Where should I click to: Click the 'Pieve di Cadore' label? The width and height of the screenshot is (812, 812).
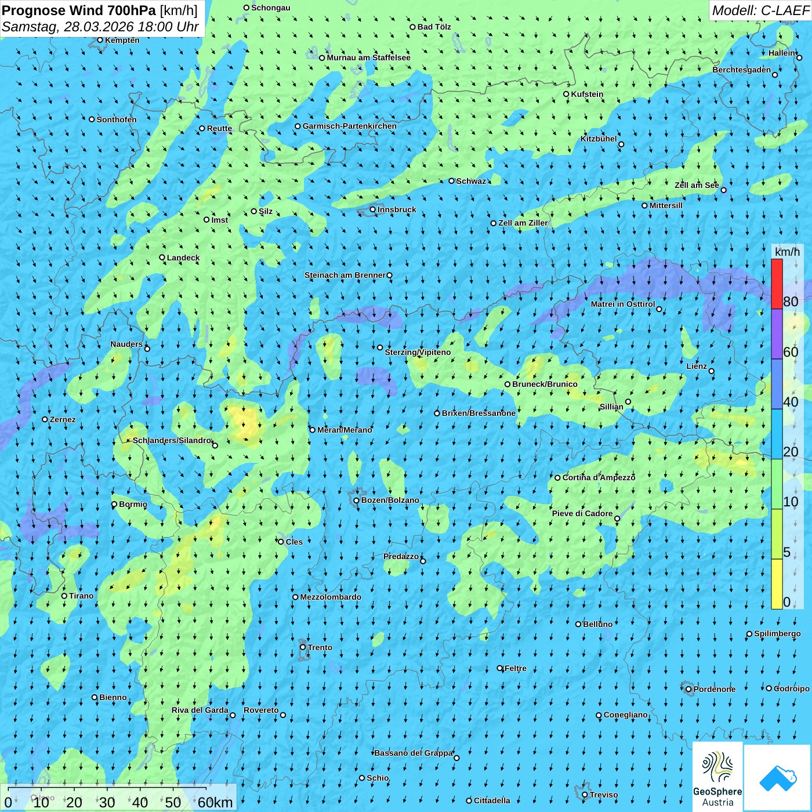[582, 513]
